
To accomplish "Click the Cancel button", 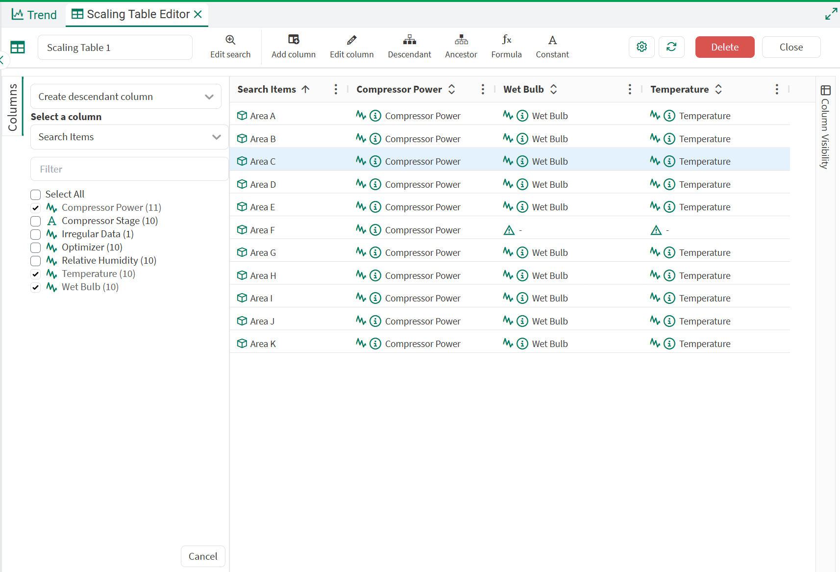I will point(203,556).
